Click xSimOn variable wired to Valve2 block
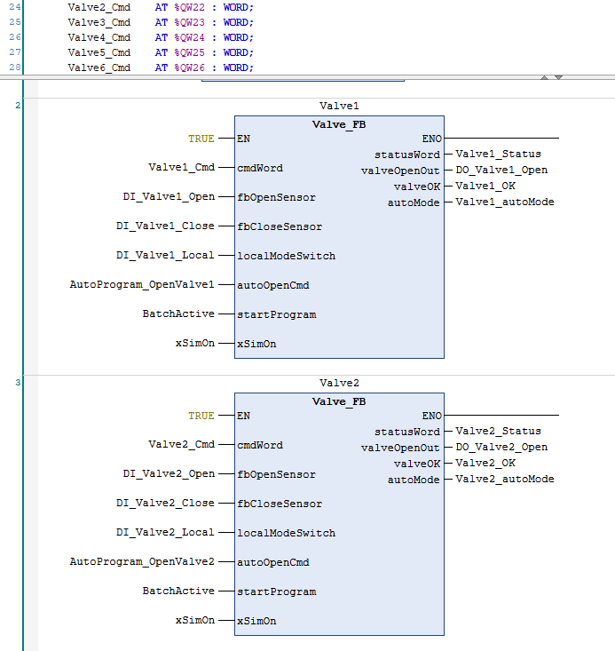The image size is (615, 651). click(195, 620)
